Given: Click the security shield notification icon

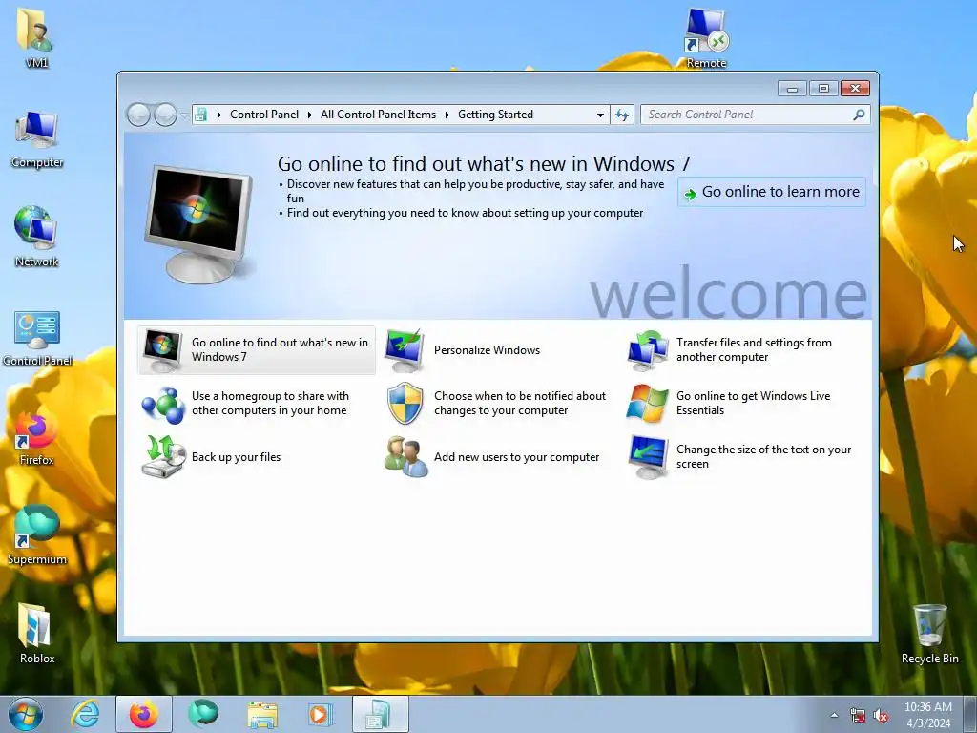Looking at the screenshot, I should pyautogui.click(x=405, y=404).
